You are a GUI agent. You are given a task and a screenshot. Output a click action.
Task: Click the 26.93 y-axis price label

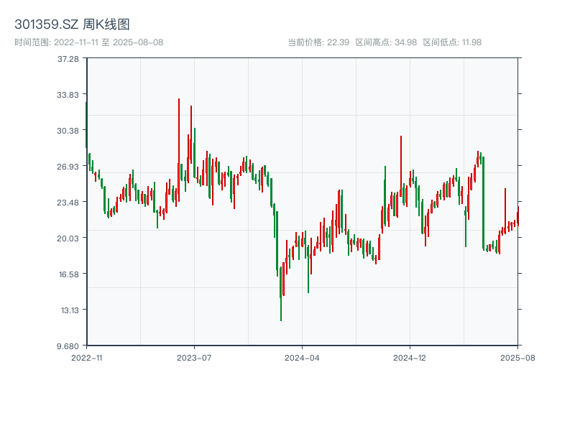click(x=68, y=167)
